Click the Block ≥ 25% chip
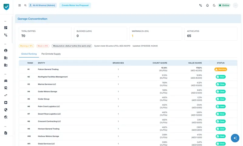This screenshot has height=146, width=243. (43, 46)
